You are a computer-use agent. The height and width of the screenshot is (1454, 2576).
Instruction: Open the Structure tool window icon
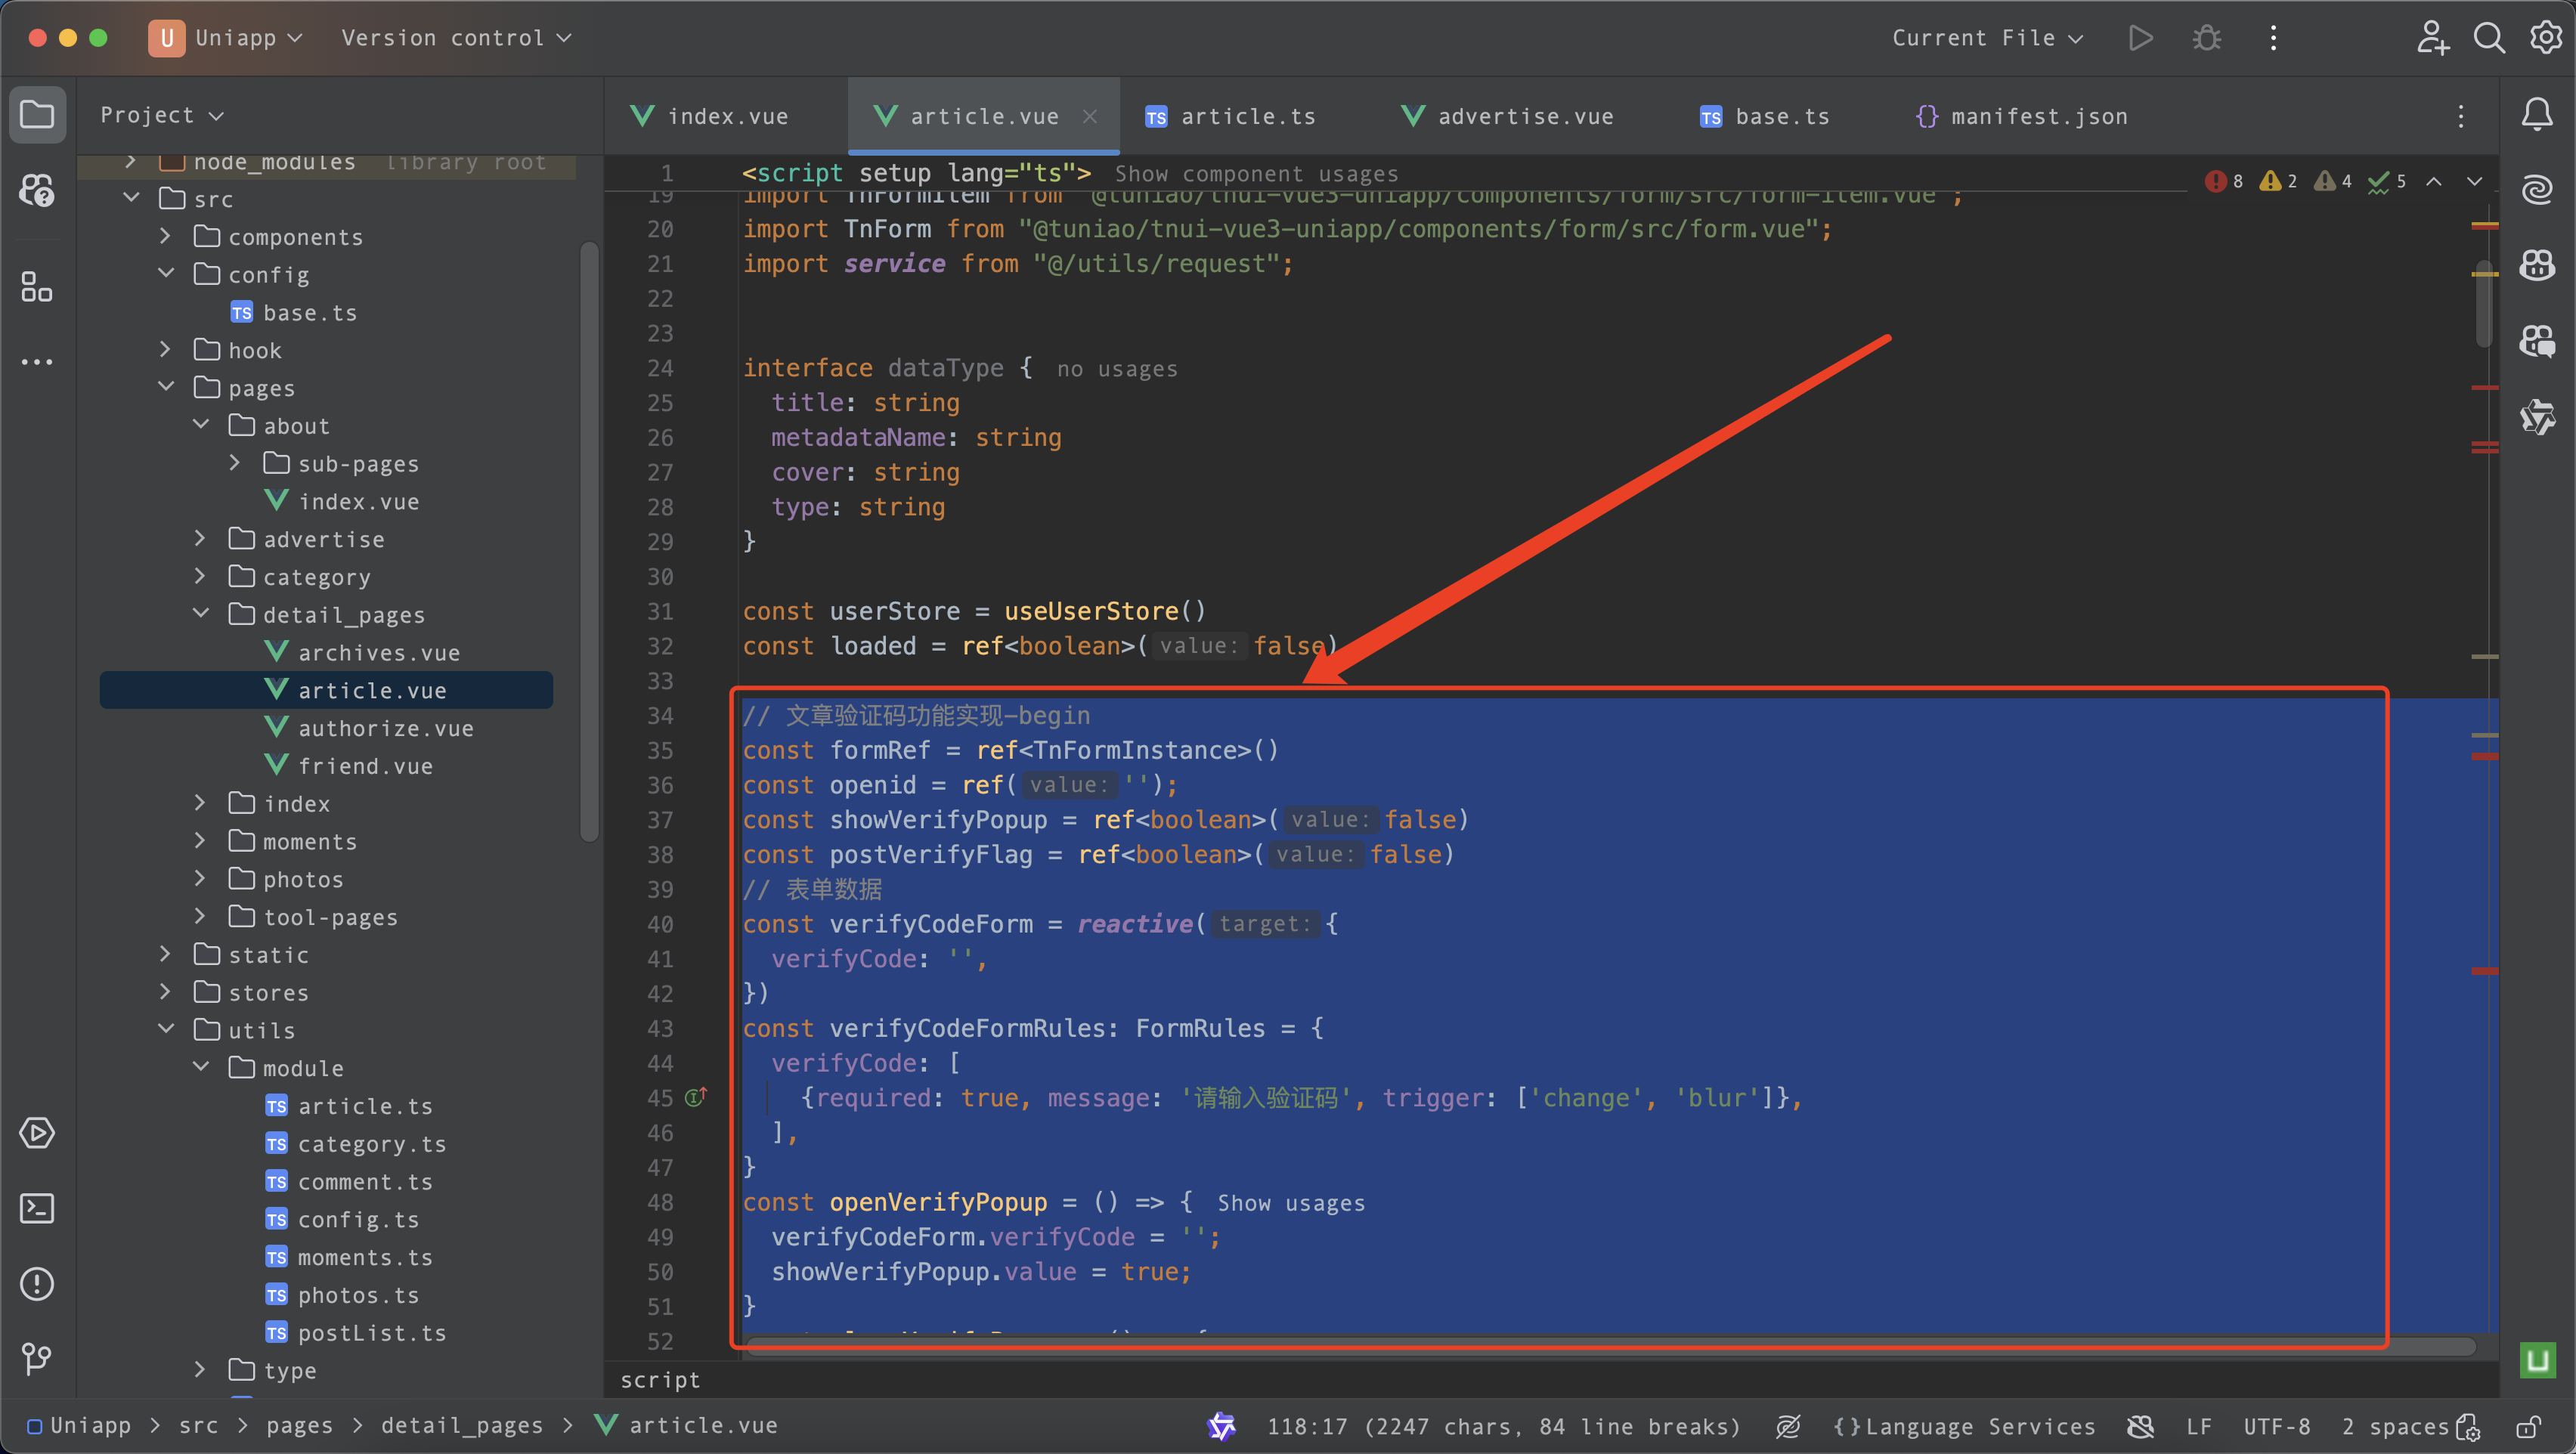coord(37,287)
